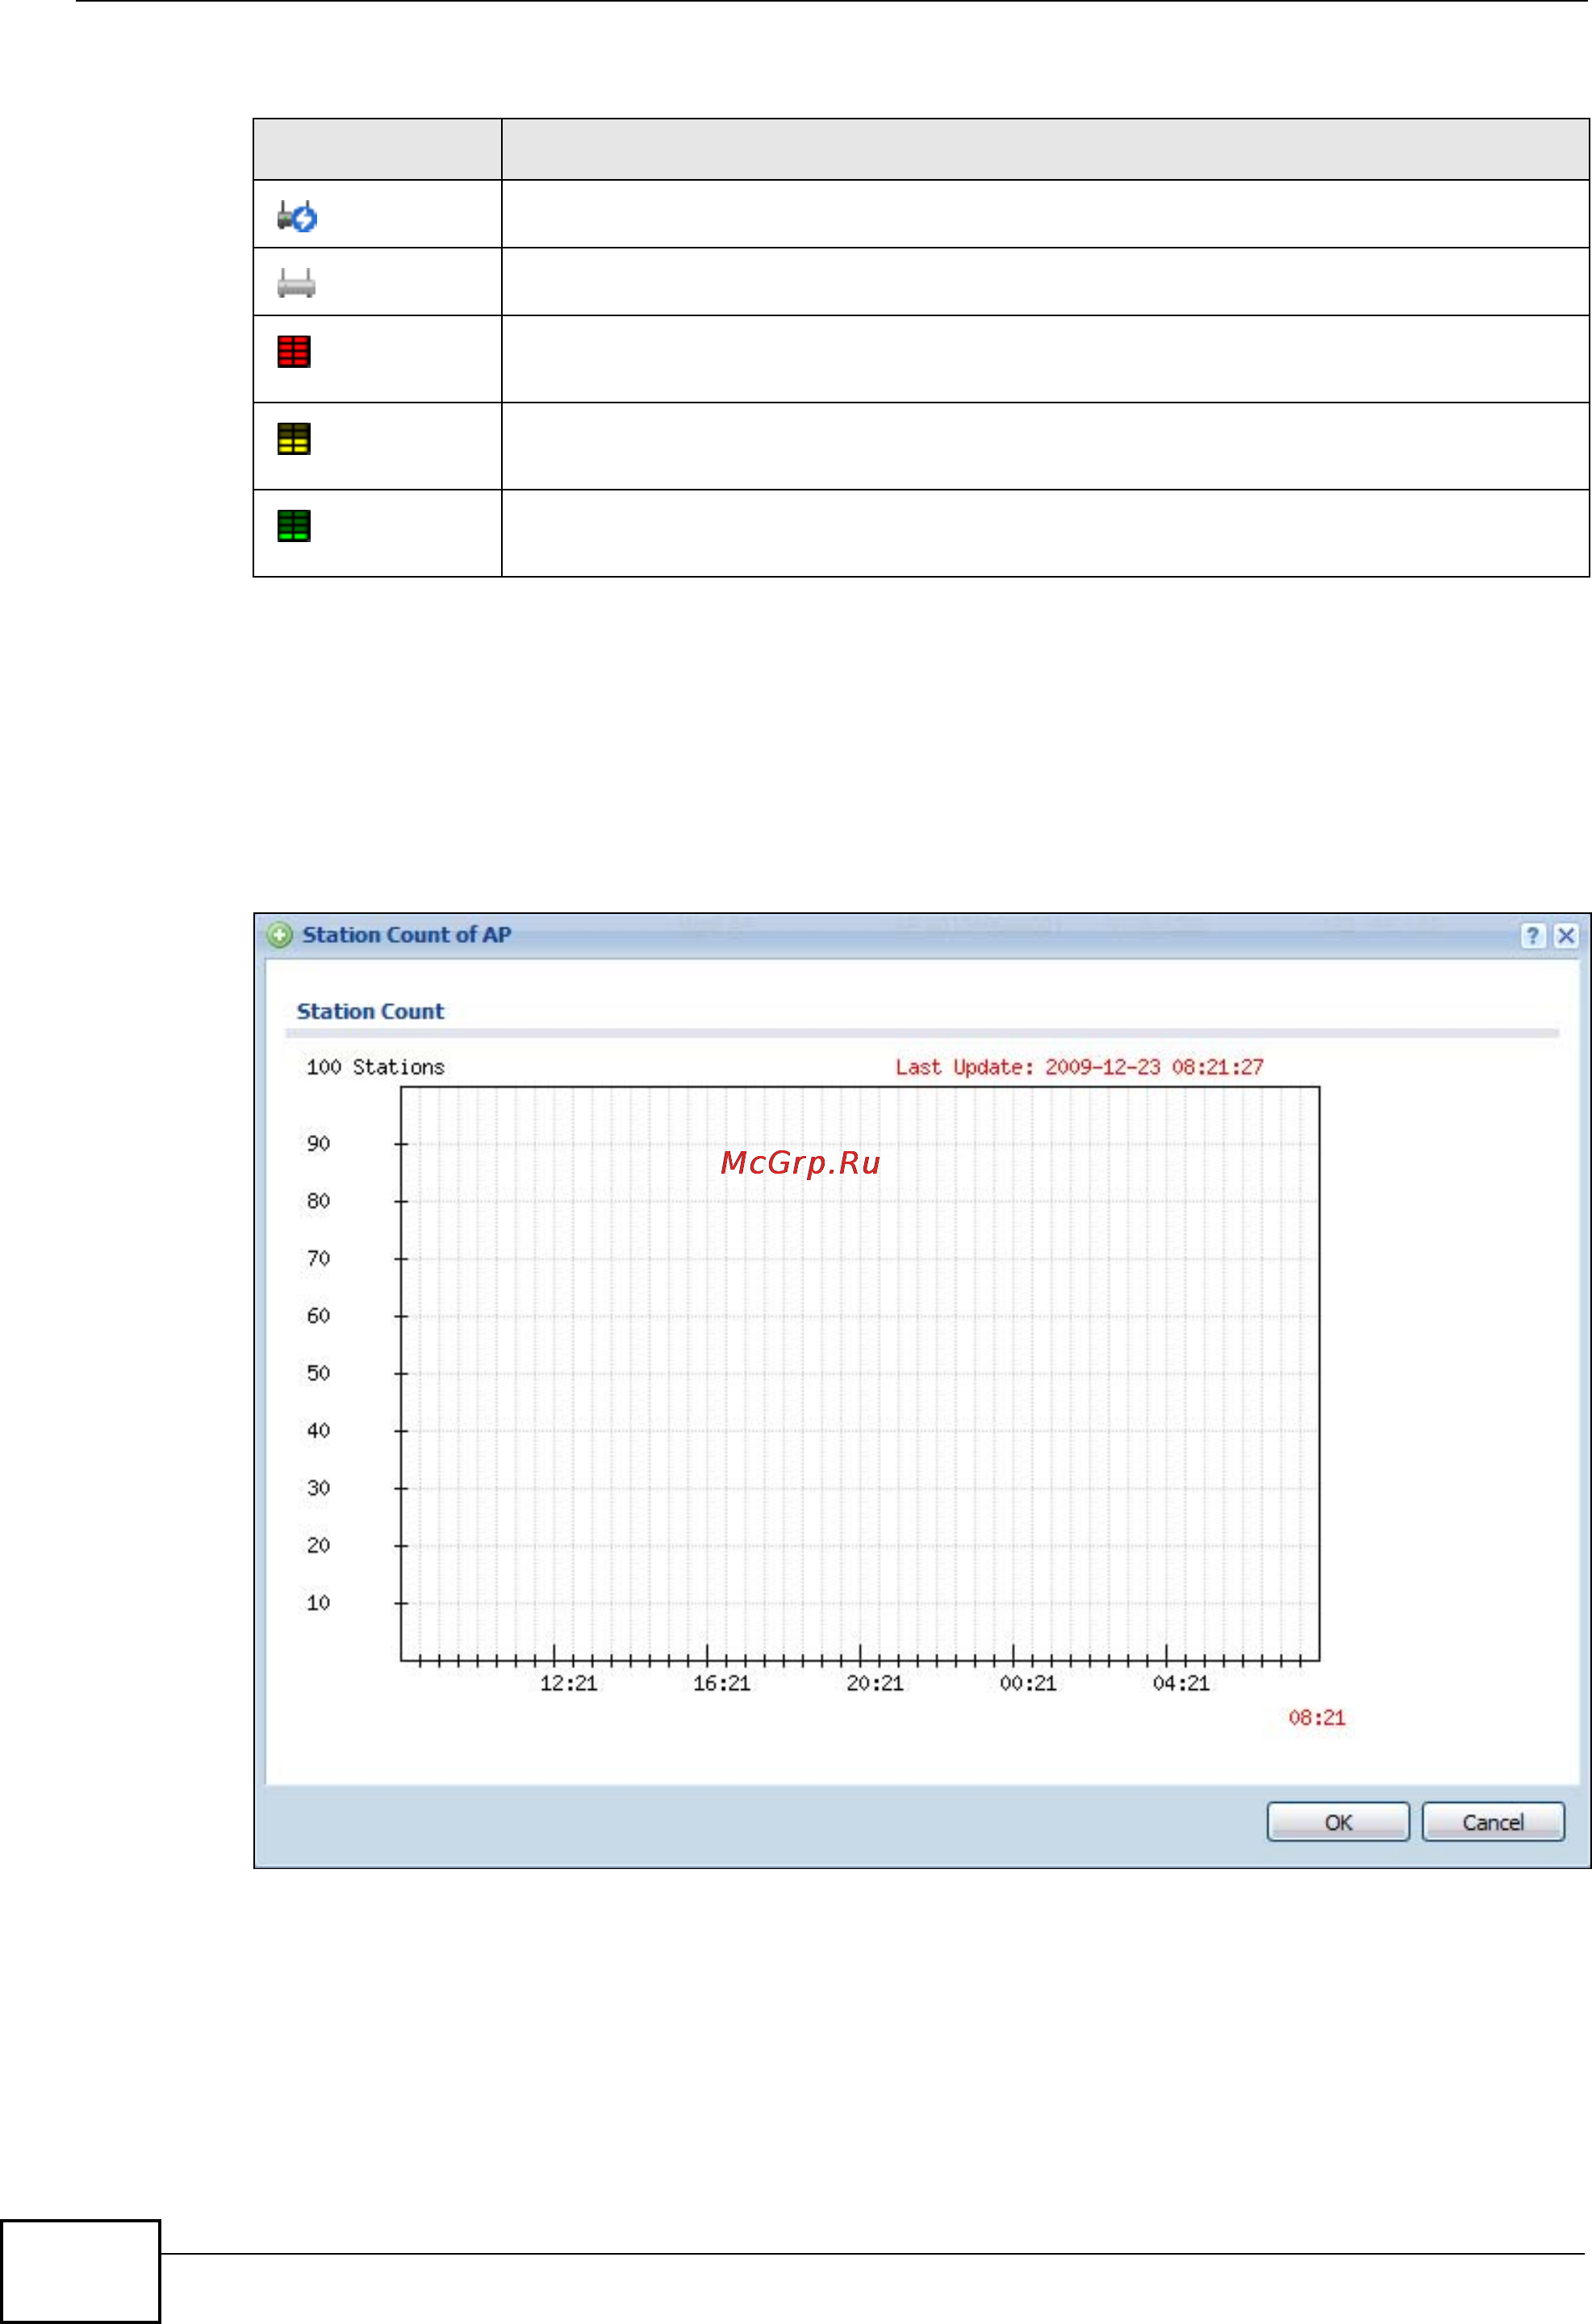Close the Station Count of AP dialog
Screen dimensions: 1592x2324
pos(1566,935)
